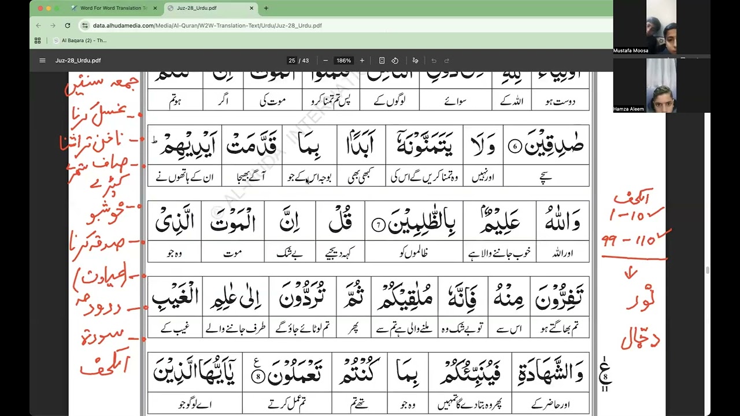Click the Arabic word عَلِيمٌ
Viewport: 740px width, 416px height.
pyautogui.click(x=499, y=222)
